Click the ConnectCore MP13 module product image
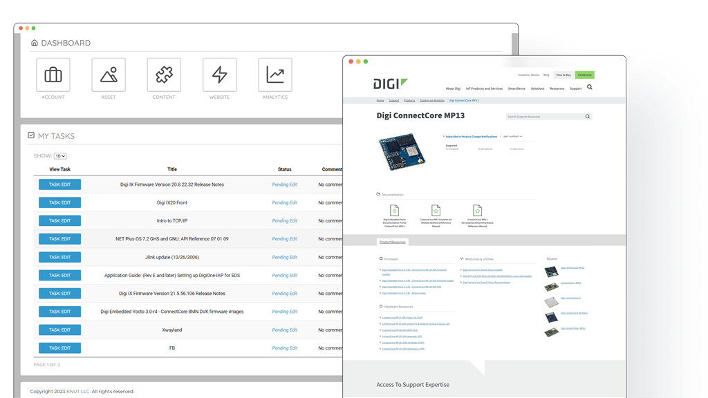This screenshot has width=708, height=398. 402,151
